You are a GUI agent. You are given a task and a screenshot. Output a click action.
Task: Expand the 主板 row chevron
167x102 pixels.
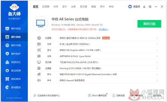point(157,56)
